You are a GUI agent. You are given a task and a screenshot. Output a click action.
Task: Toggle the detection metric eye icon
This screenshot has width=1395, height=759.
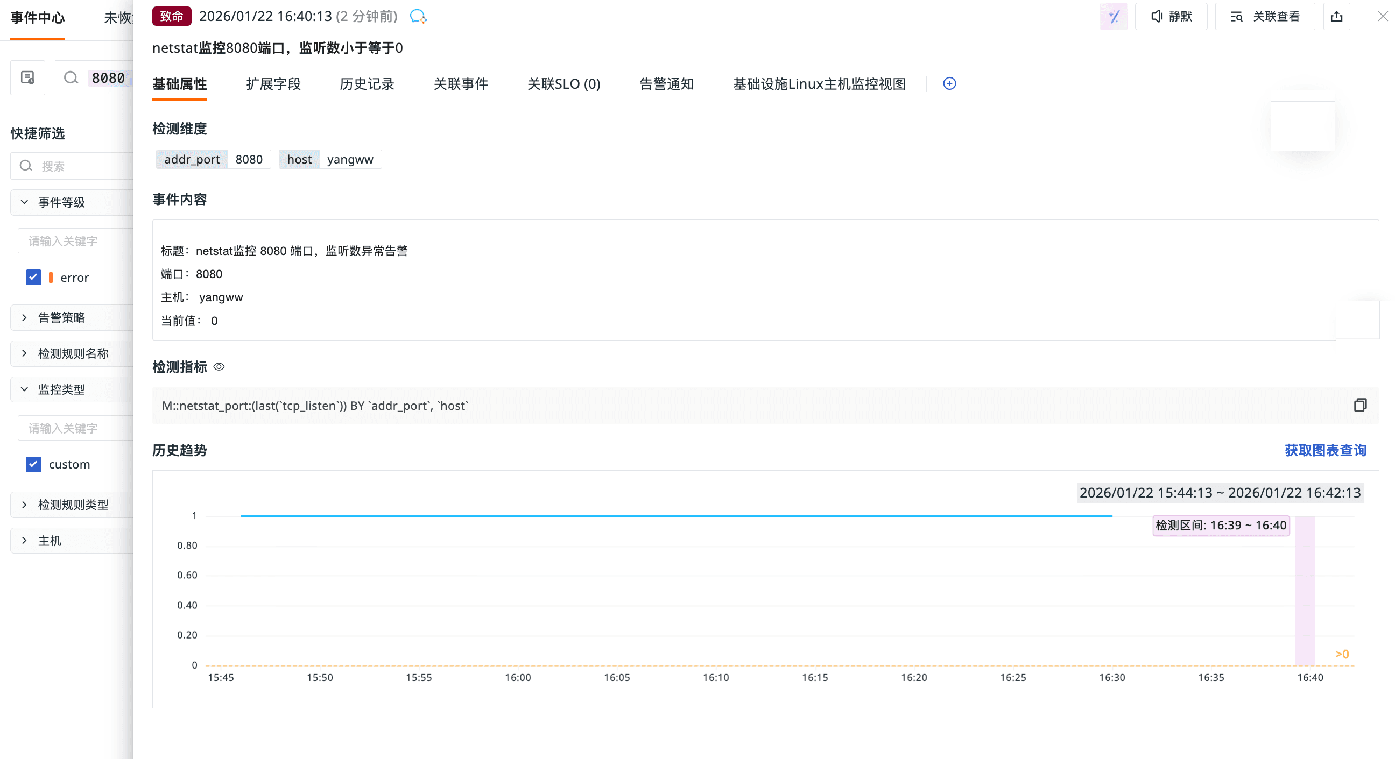pyautogui.click(x=219, y=367)
